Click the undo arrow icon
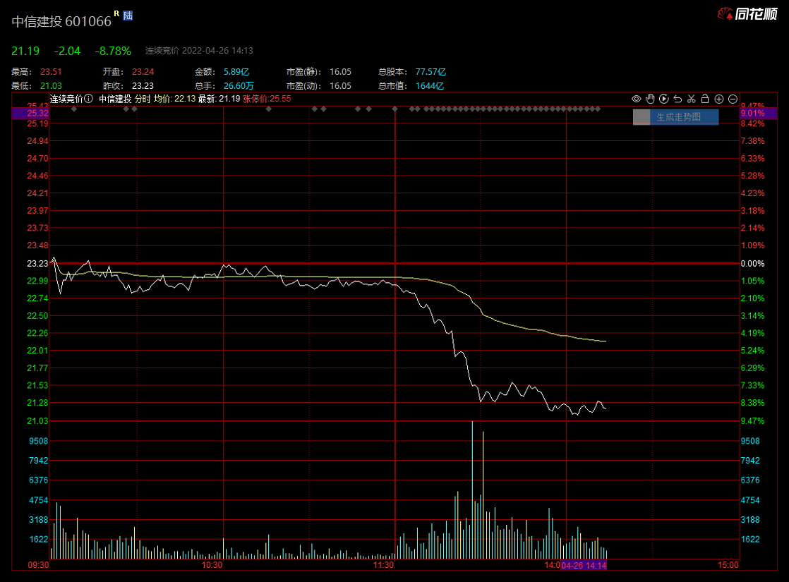 677,99
